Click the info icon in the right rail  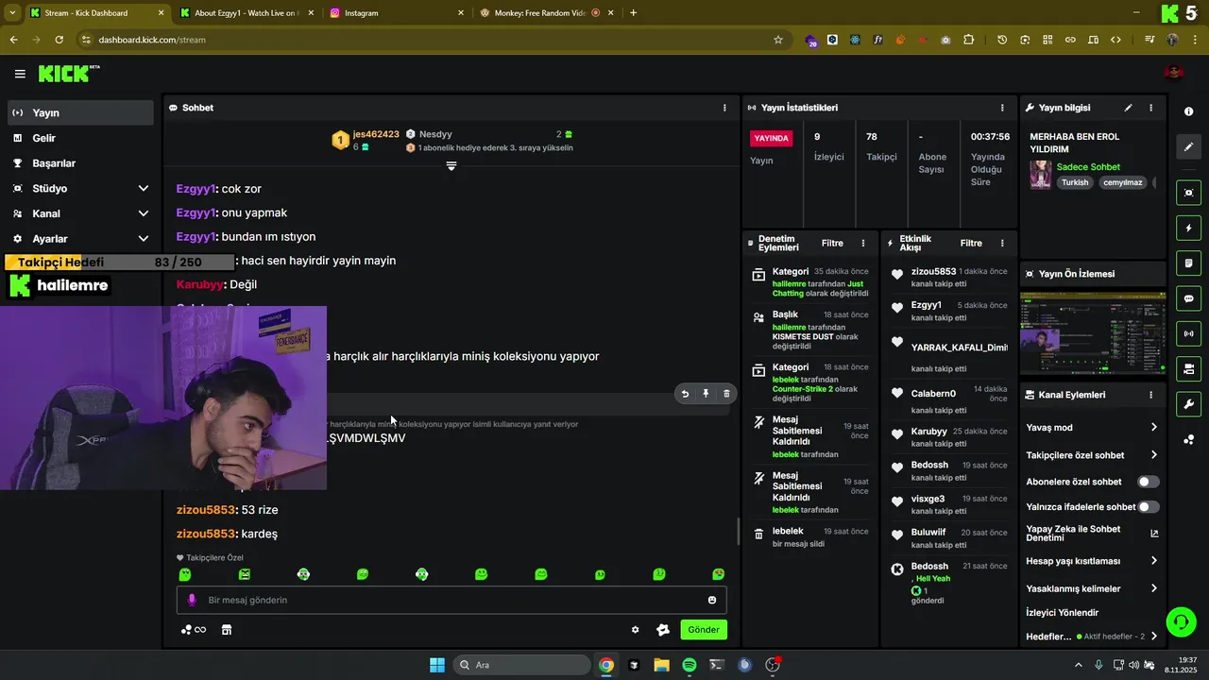(1188, 111)
